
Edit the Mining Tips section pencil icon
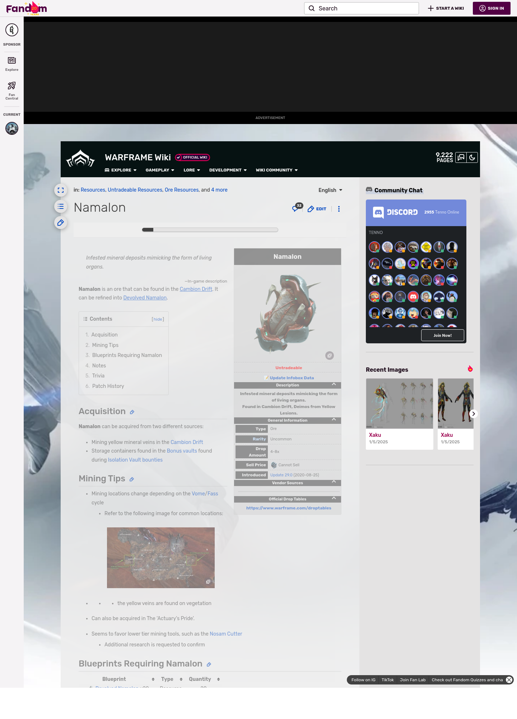[132, 479]
